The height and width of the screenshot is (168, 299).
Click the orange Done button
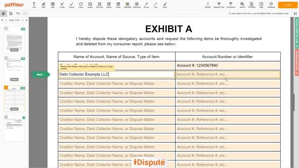[288, 5]
